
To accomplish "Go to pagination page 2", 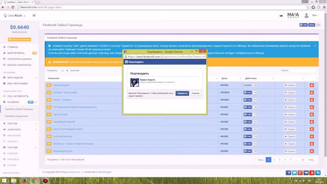I will [x=274, y=159].
